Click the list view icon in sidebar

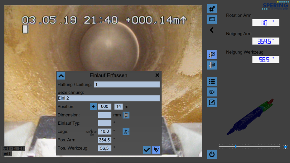tap(212, 82)
